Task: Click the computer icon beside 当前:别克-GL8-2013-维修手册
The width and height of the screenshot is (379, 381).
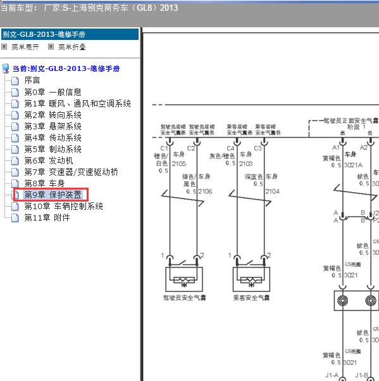Action: (x=6, y=68)
